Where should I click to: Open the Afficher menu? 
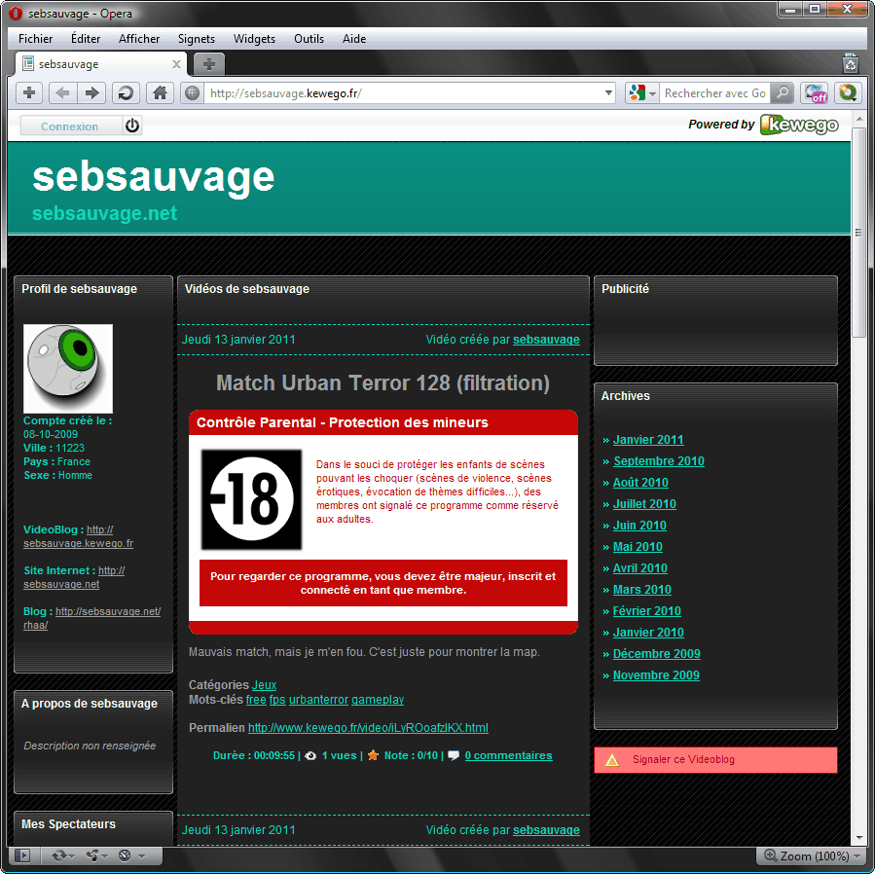[139, 39]
